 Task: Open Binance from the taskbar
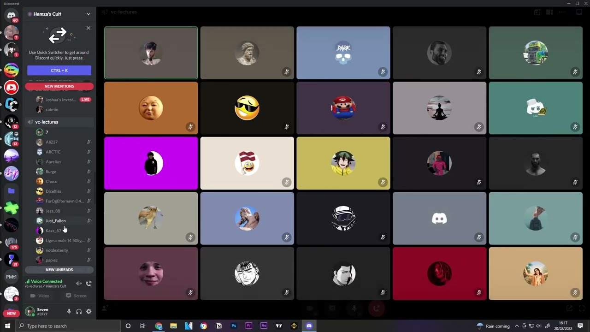pos(294,326)
